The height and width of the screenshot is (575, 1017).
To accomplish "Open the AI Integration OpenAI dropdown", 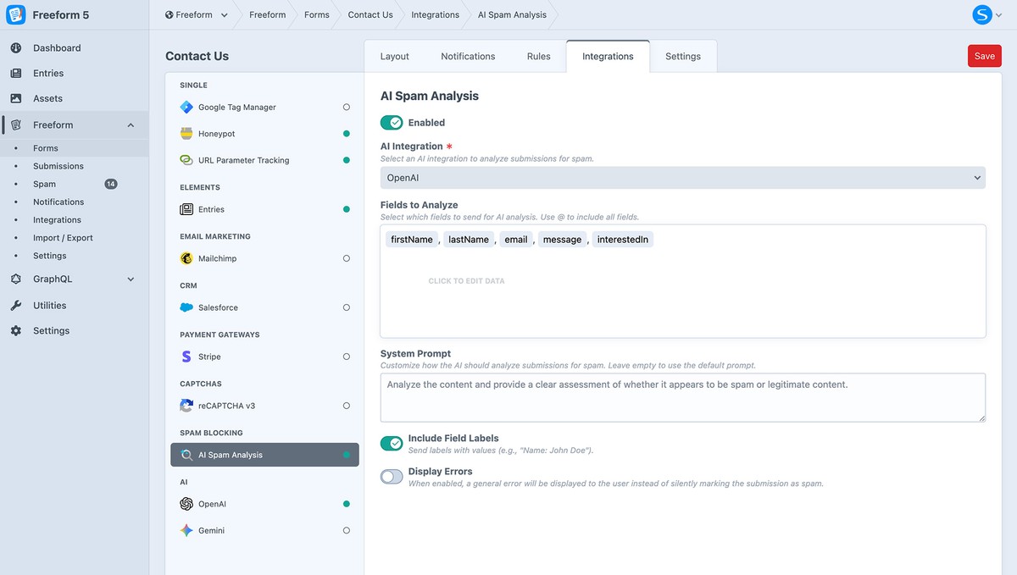I will click(683, 178).
